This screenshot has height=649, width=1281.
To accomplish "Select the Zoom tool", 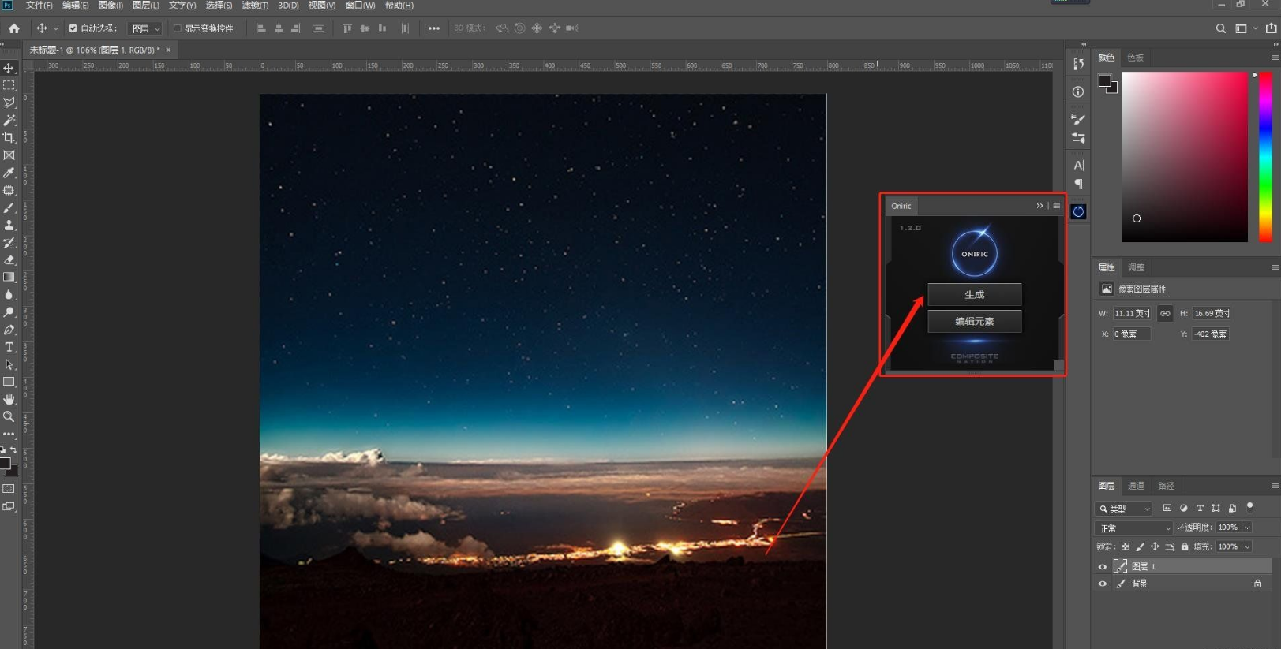I will coord(9,416).
